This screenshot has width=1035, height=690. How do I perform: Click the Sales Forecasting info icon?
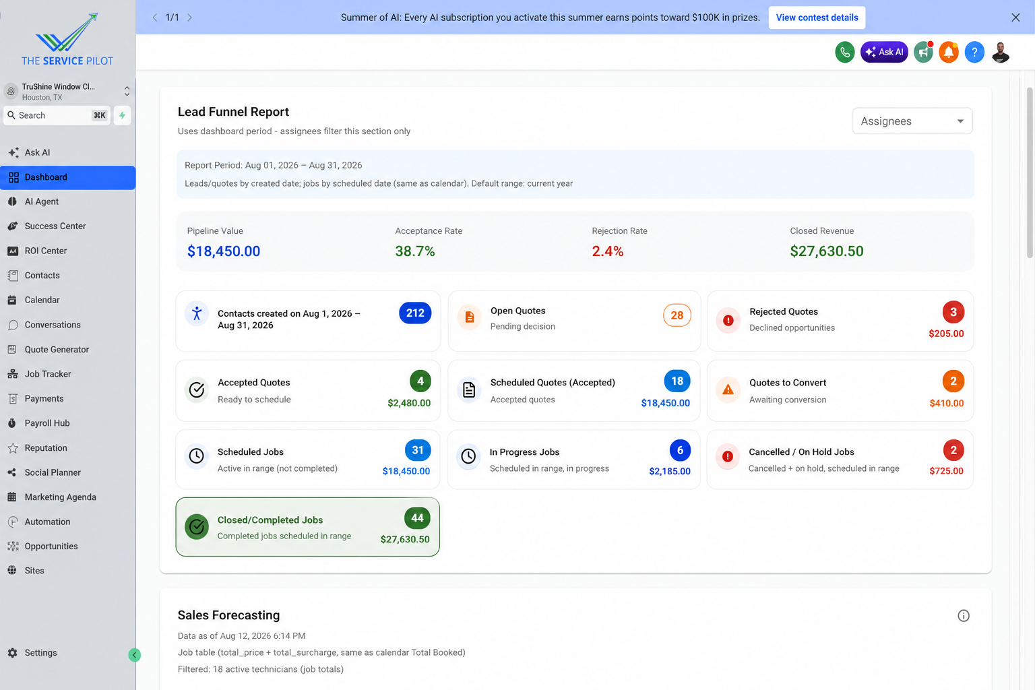coord(964,616)
